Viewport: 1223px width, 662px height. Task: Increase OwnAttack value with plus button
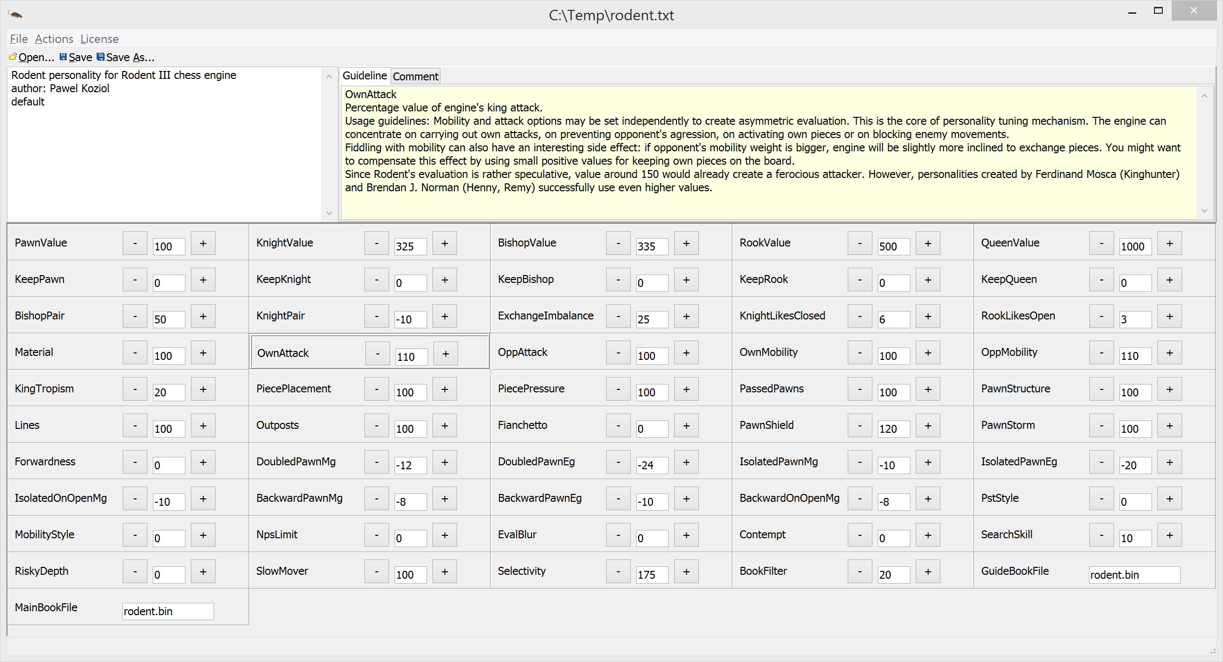445,354
